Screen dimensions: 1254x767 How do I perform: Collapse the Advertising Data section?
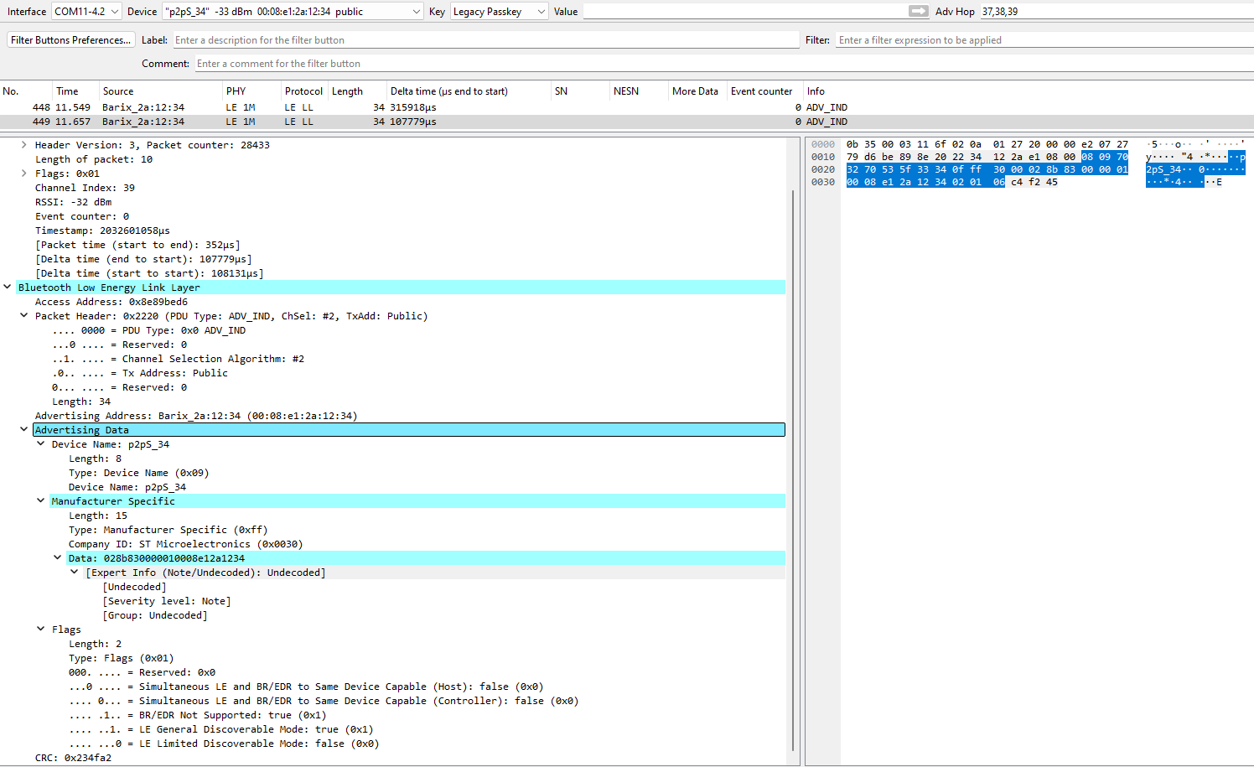(x=23, y=428)
